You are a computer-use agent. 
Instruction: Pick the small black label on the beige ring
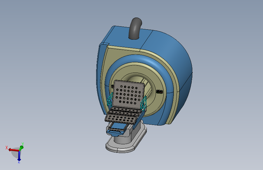[160, 92]
